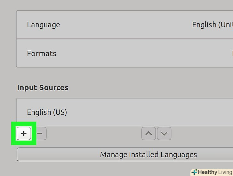This screenshot has height=176, width=233.
Task: Click the plus button to add input source
Action: coord(24,134)
